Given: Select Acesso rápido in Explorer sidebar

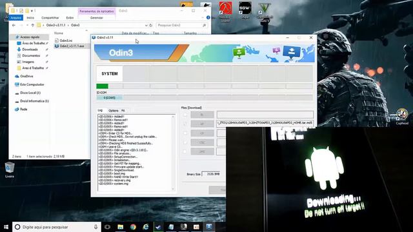Looking at the screenshot, I should [30, 37].
